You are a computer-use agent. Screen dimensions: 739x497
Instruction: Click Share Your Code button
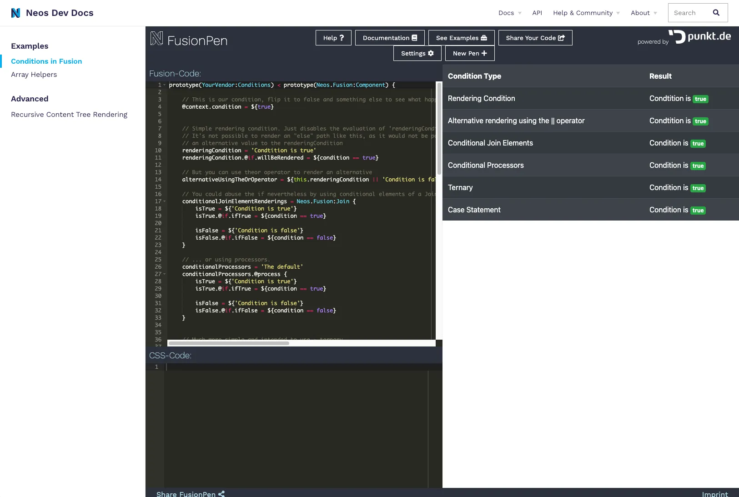(x=535, y=38)
